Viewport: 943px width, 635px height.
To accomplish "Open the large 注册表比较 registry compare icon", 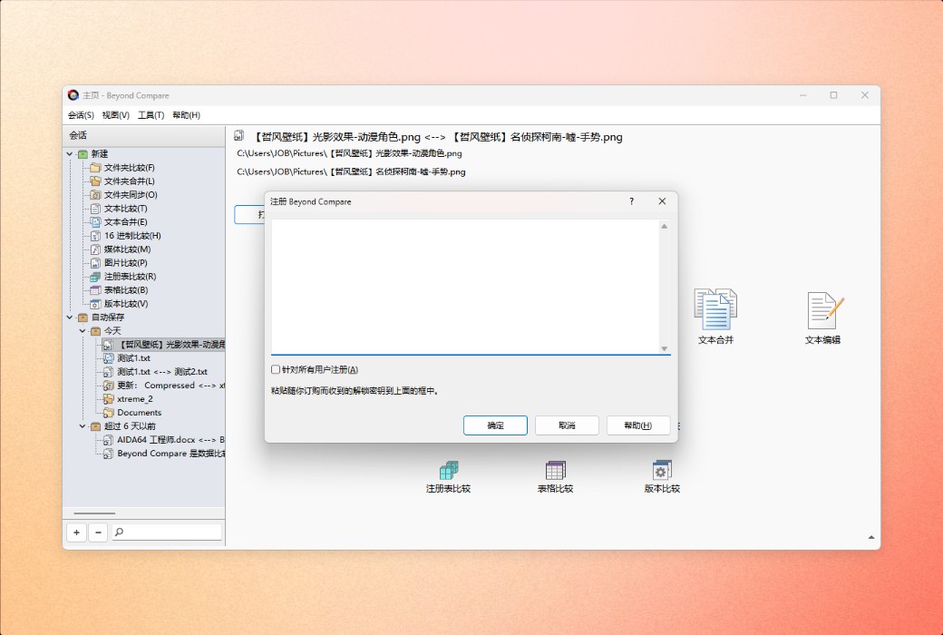I will pyautogui.click(x=448, y=470).
